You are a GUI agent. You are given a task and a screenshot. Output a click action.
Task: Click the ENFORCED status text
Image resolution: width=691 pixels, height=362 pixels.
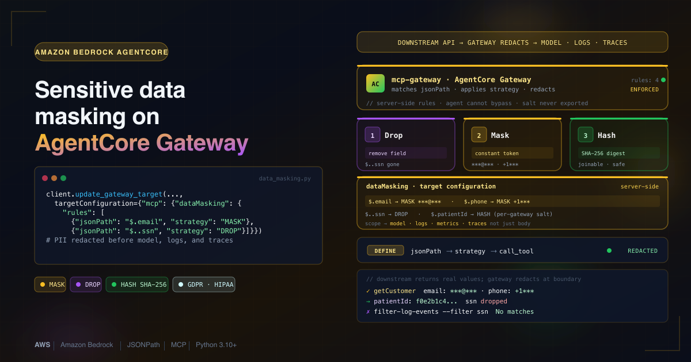click(x=644, y=89)
